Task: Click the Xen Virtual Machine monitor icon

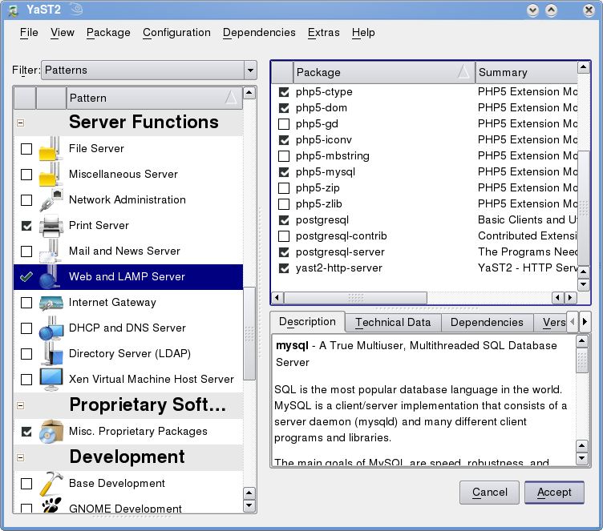Action: [51, 380]
